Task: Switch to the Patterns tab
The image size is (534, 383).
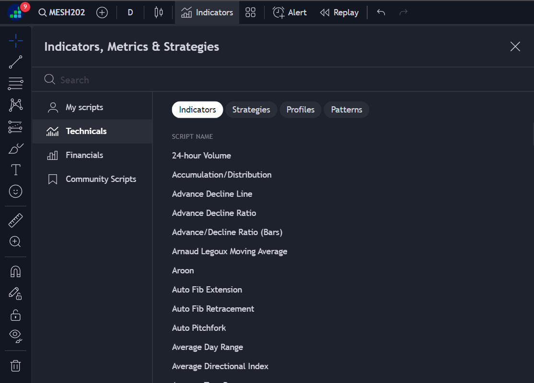Action: (x=347, y=110)
